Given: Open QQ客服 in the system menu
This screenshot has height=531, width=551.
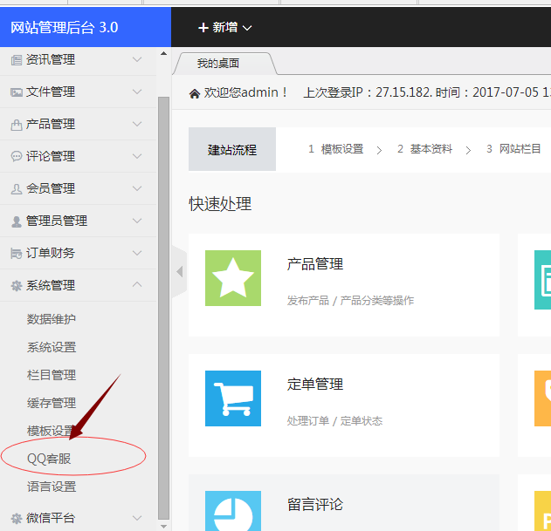Looking at the screenshot, I should click(49, 459).
